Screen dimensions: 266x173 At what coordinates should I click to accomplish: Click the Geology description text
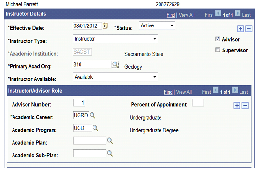133,67
